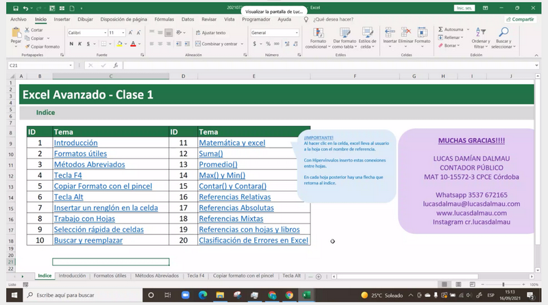The width and height of the screenshot is (548, 305).
Task: Toggle align text left
Action: click(151, 44)
